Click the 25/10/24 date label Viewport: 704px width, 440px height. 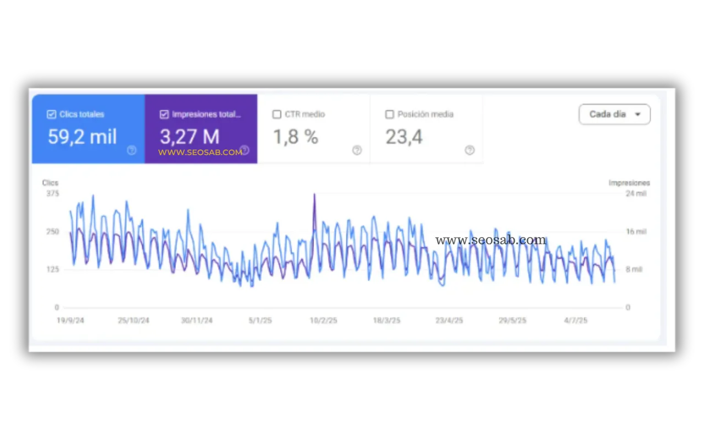133,321
